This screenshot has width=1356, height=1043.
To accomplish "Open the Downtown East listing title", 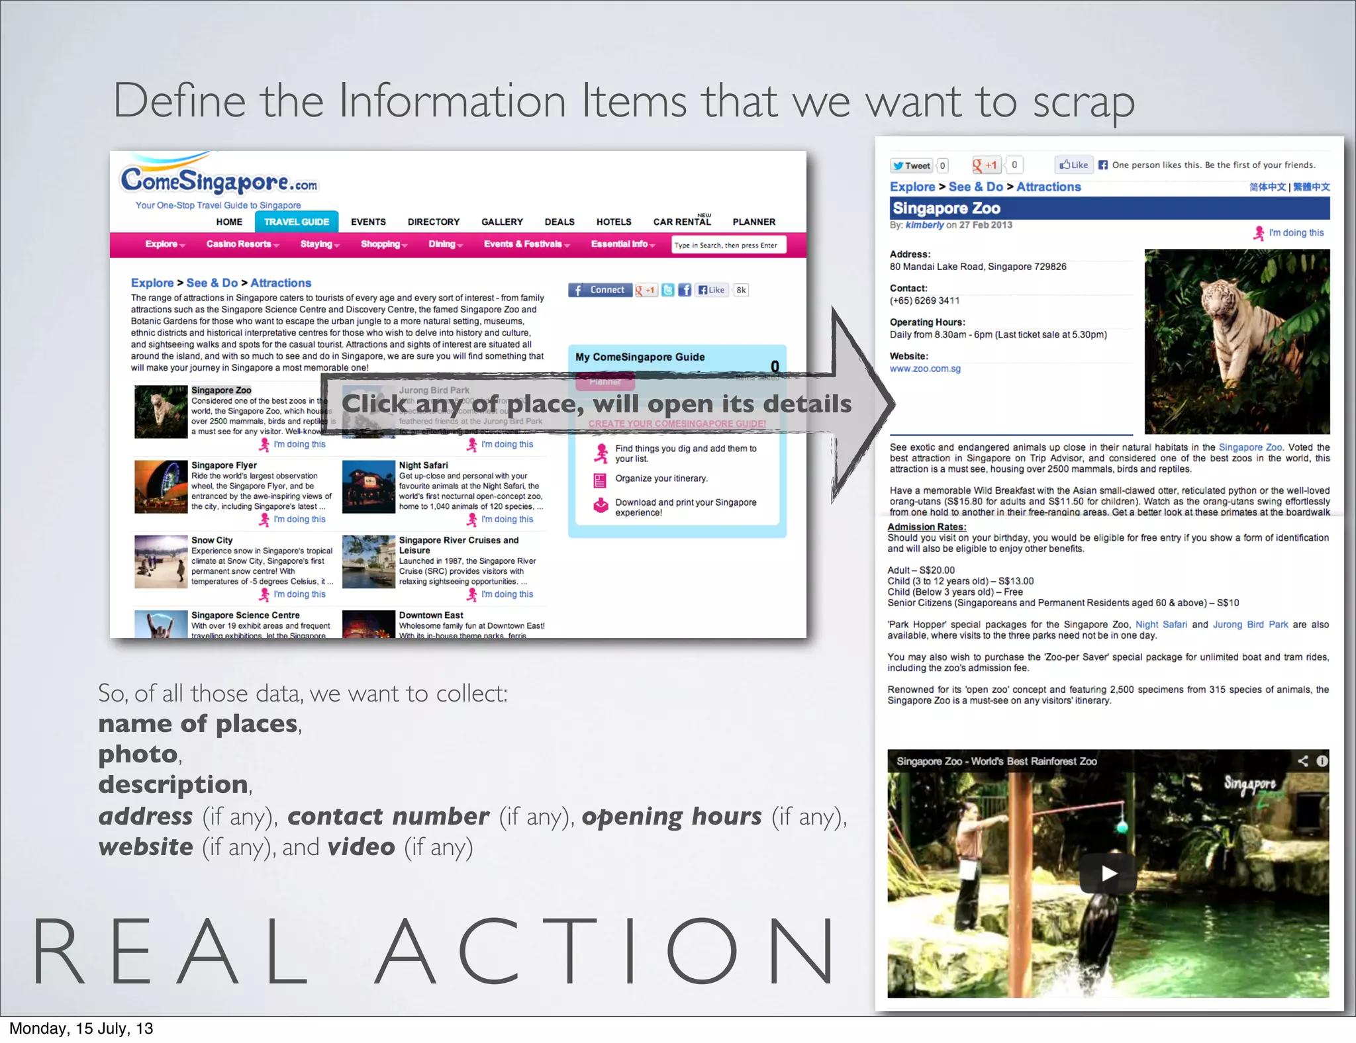I will (x=431, y=615).
